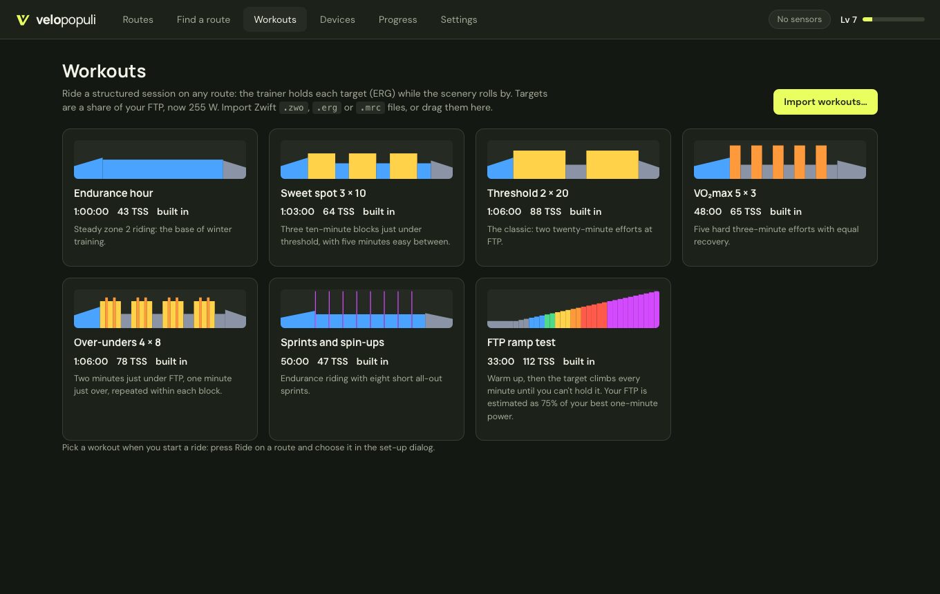Select the Sweet spot 3 × 10 title
The width and height of the screenshot is (940, 594).
pyautogui.click(x=323, y=193)
